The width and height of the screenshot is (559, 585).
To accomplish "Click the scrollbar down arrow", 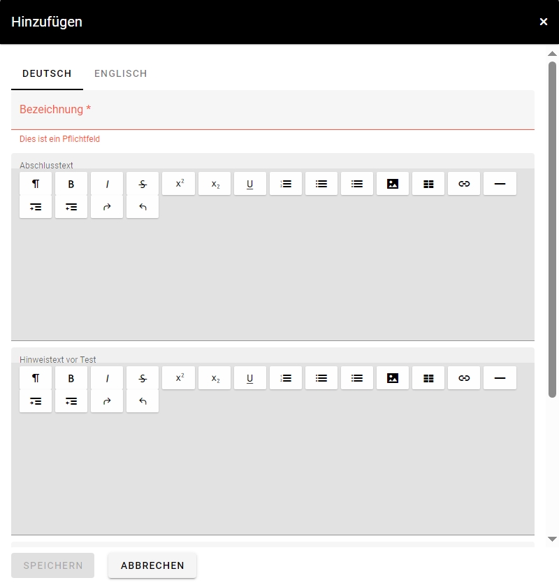I will [x=552, y=539].
